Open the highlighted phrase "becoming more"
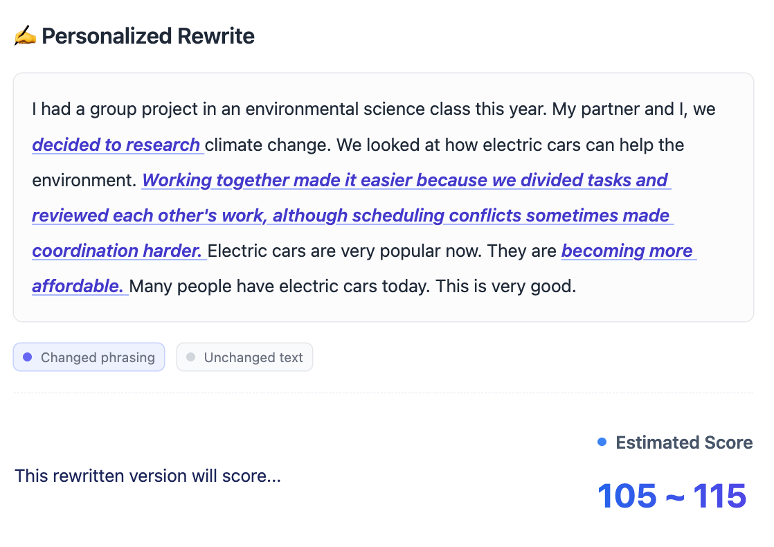This screenshot has width=774, height=547. coord(627,251)
